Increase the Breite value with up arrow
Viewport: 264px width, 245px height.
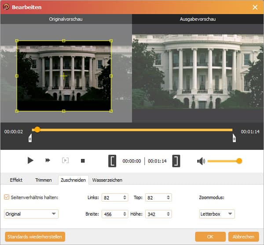pyautogui.click(x=125, y=213)
